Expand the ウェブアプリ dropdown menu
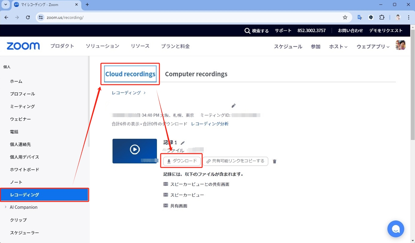Viewport: 415px width, 243px height. [x=373, y=46]
